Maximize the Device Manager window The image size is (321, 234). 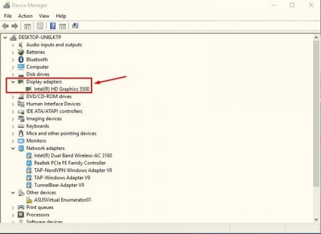coord(292,5)
